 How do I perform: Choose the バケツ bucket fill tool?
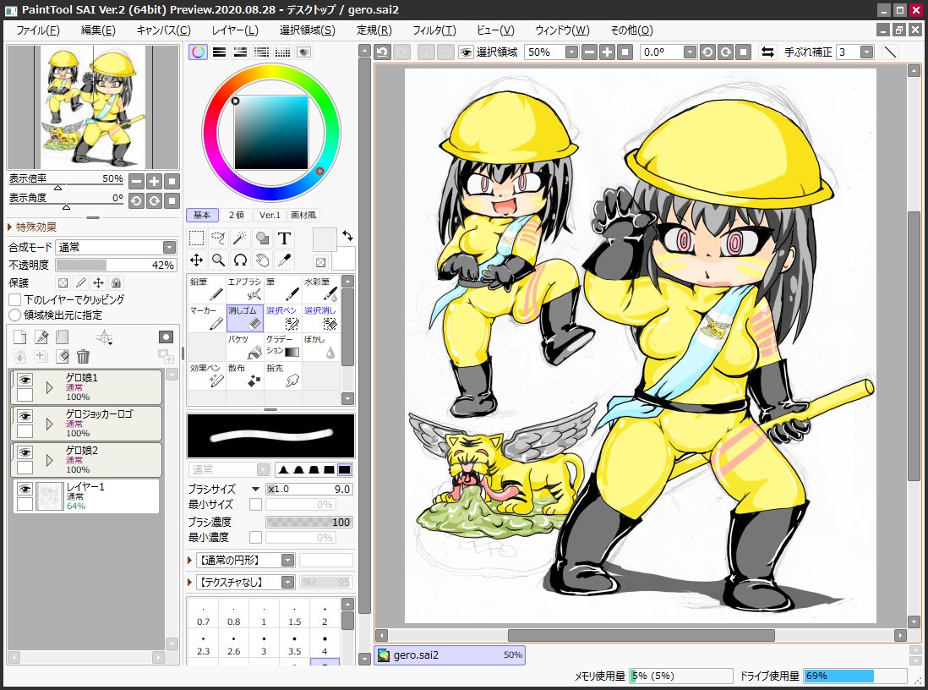tap(245, 347)
